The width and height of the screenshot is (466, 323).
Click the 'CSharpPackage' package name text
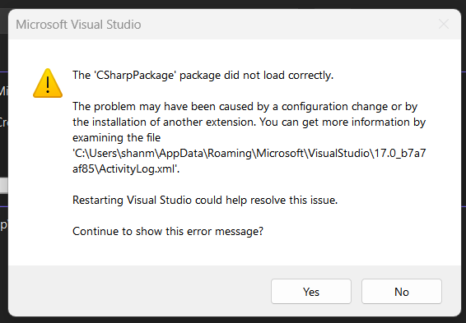click(136, 75)
